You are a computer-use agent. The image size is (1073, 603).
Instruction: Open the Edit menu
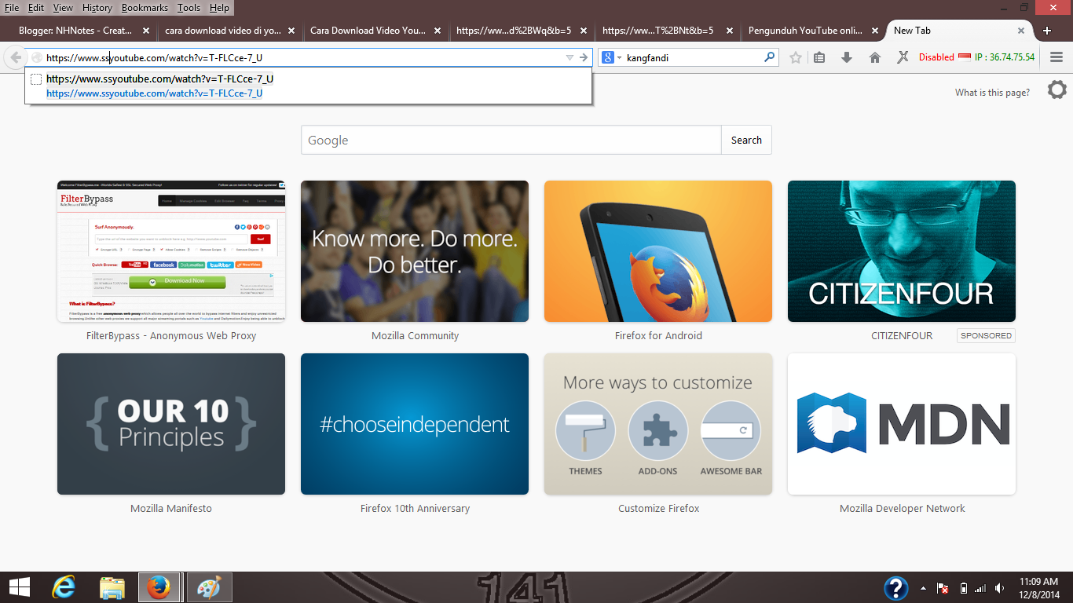36,8
